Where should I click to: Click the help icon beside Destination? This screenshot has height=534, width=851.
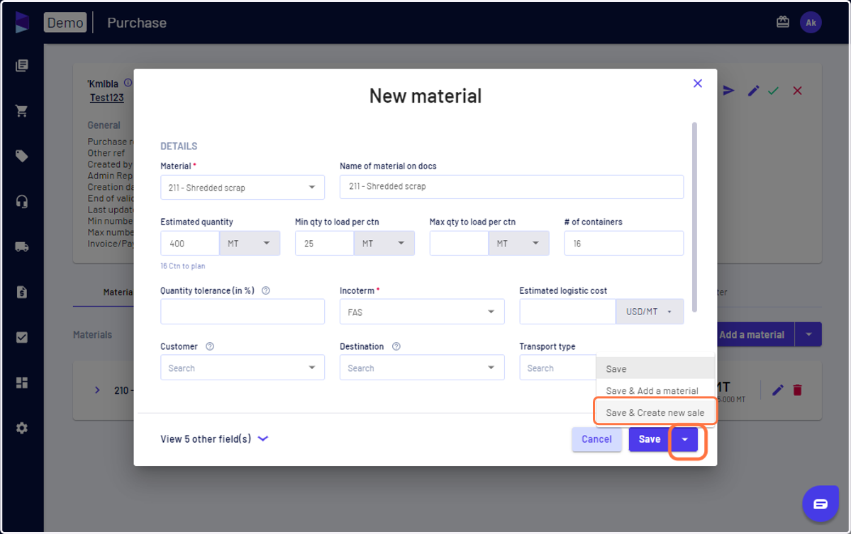click(x=396, y=346)
